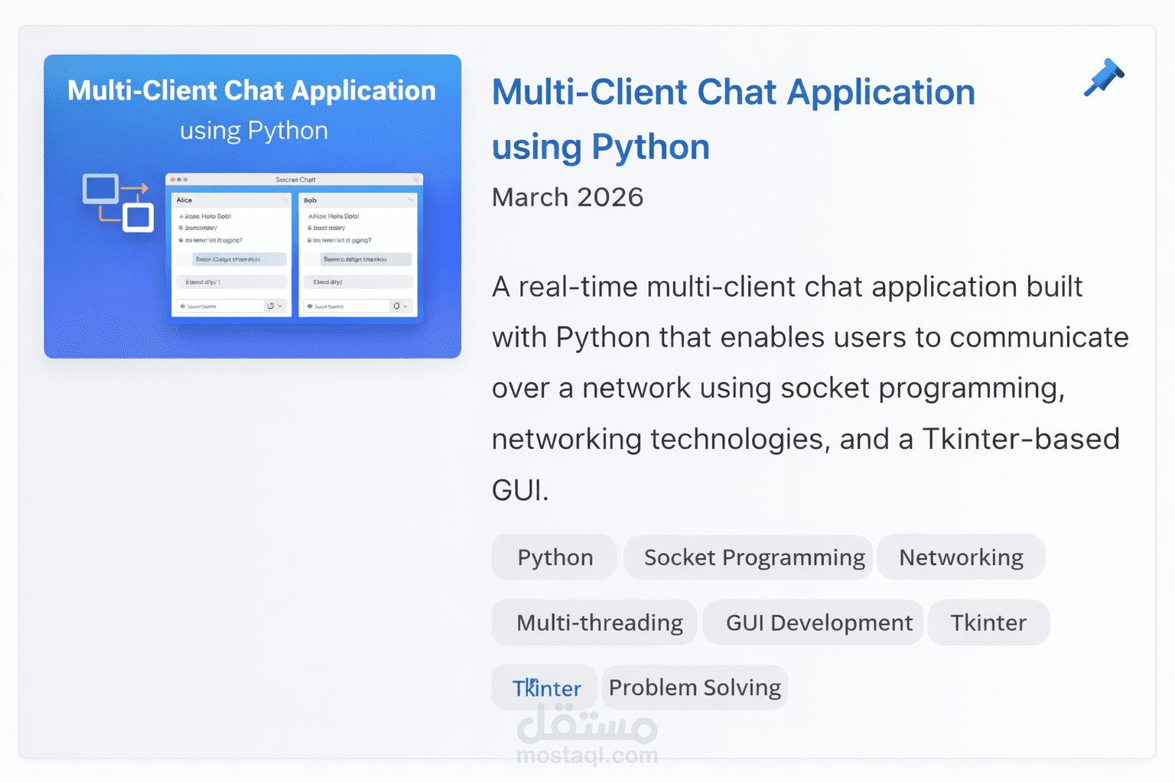Click the X icon on the Secure Chat window
Viewport: 1175px width, 783px height.
coord(415,179)
